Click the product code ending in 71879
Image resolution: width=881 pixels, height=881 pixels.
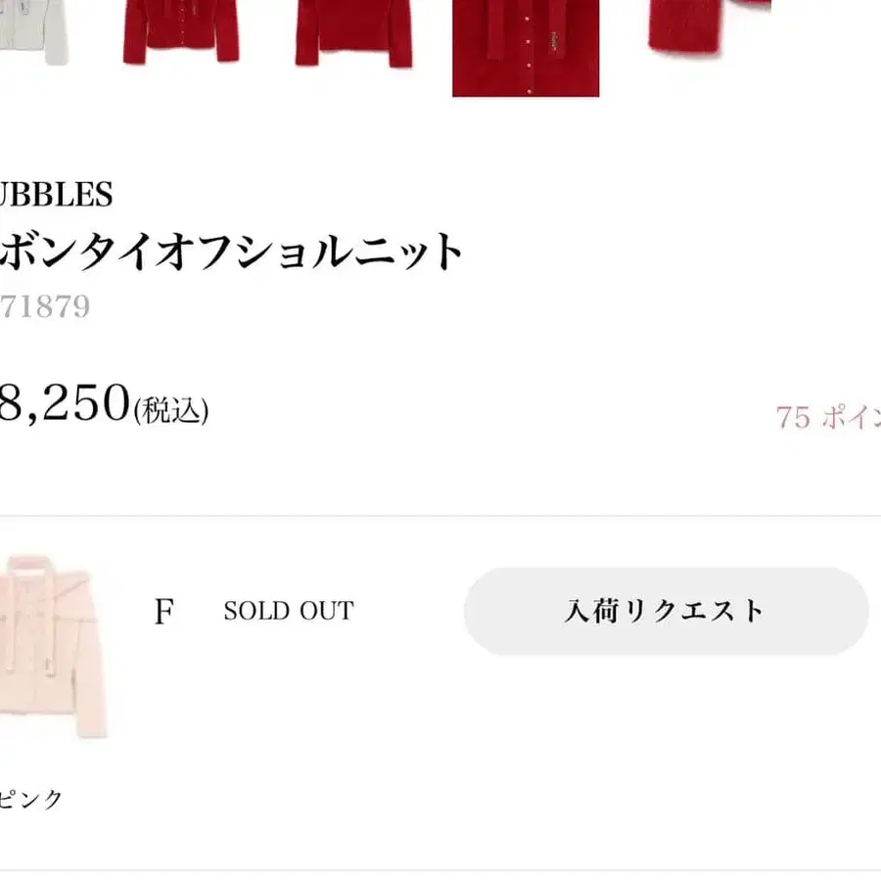[44, 306]
